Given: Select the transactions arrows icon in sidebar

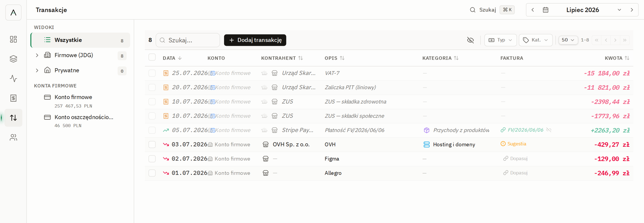Looking at the screenshot, I should click(13, 118).
